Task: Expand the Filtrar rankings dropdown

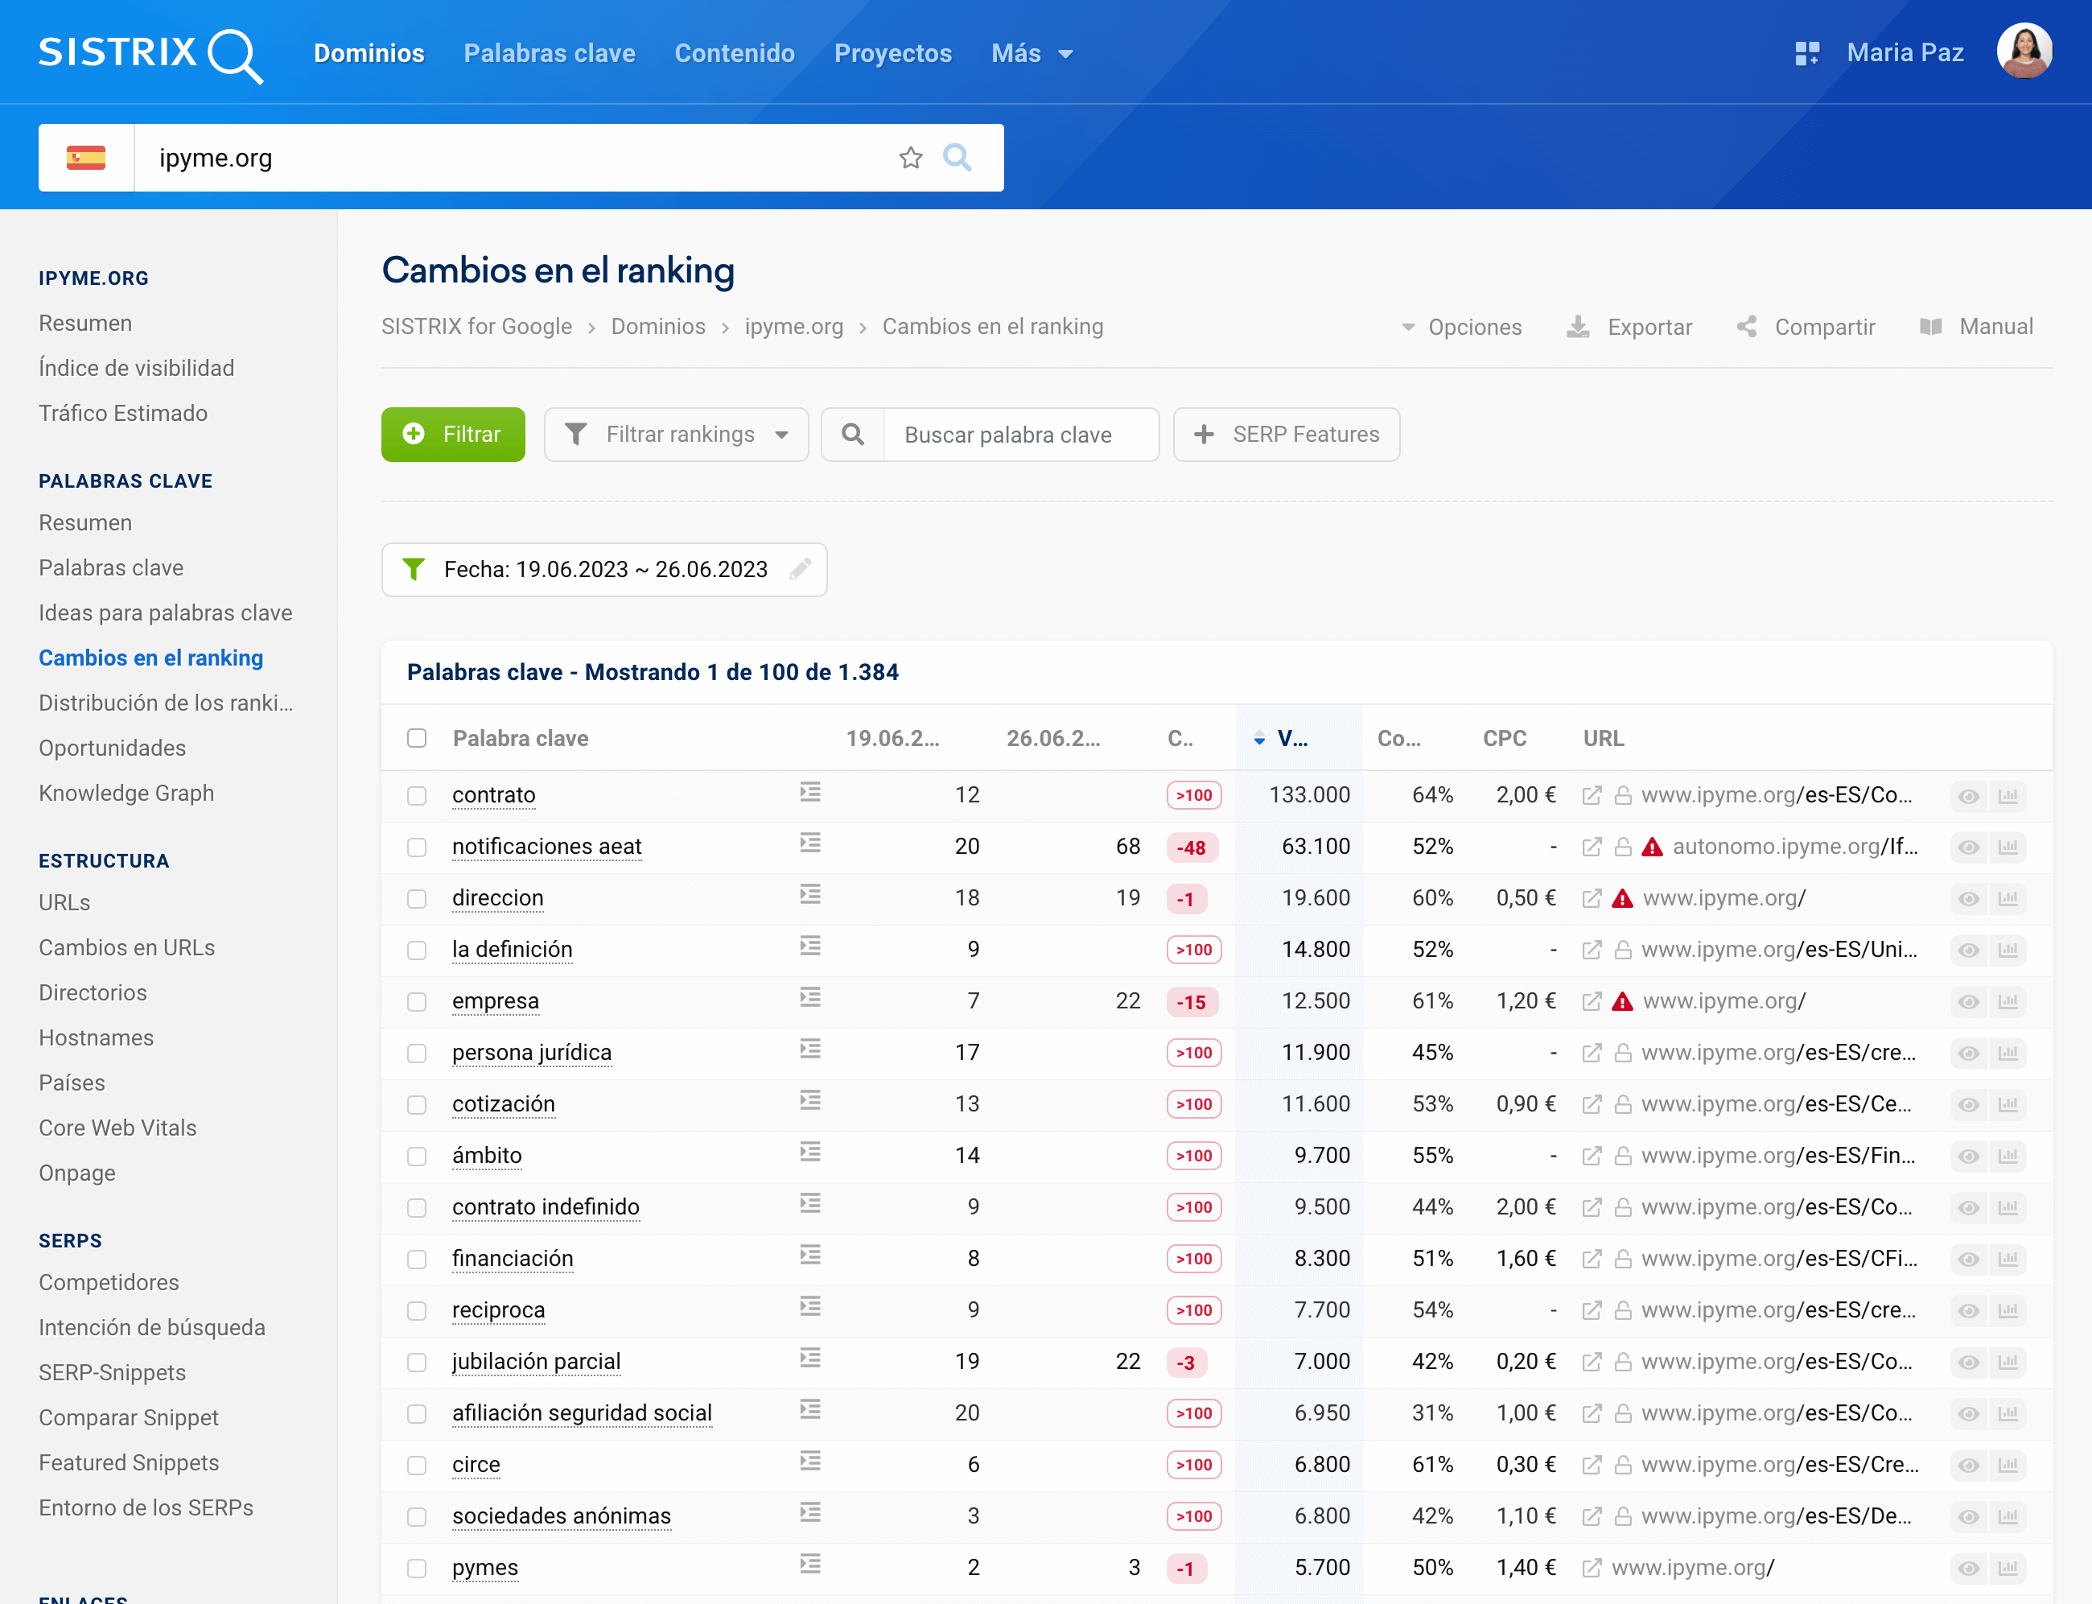Action: tap(677, 435)
